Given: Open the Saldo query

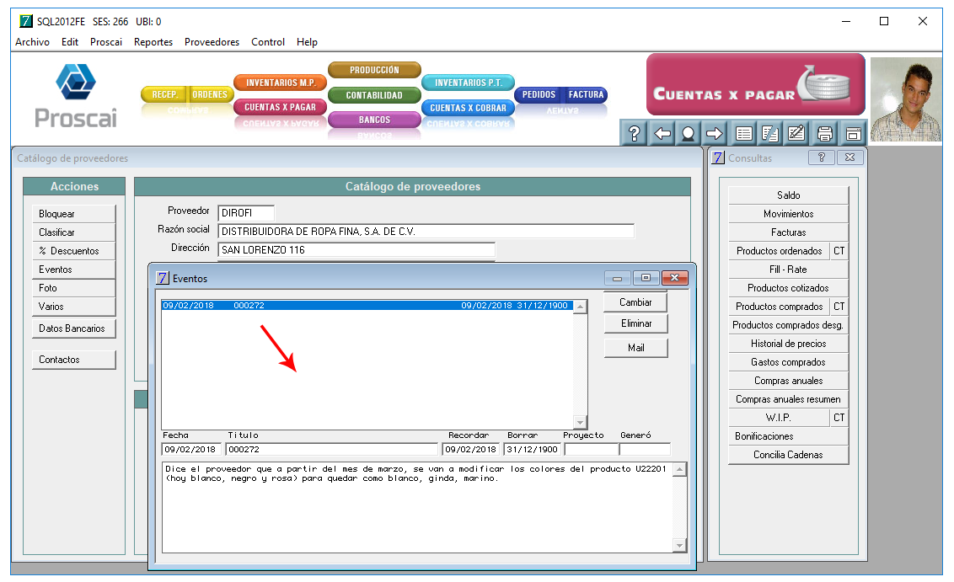Looking at the screenshot, I should click(789, 195).
